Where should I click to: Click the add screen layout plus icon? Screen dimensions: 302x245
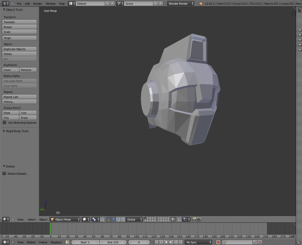click(107, 4)
